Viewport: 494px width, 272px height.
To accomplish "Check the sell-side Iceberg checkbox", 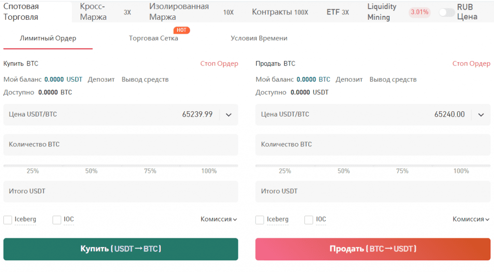I will (x=260, y=220).
